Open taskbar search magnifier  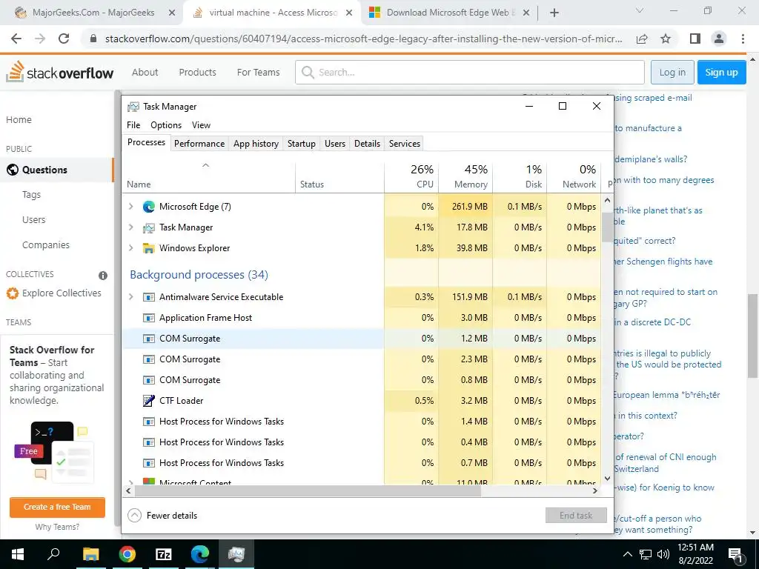point(53,554)
